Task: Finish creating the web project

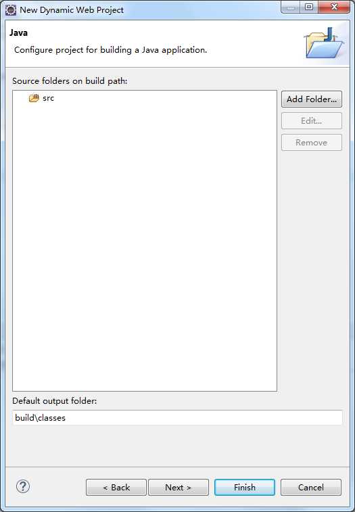Action: click(x=245, y=487)
